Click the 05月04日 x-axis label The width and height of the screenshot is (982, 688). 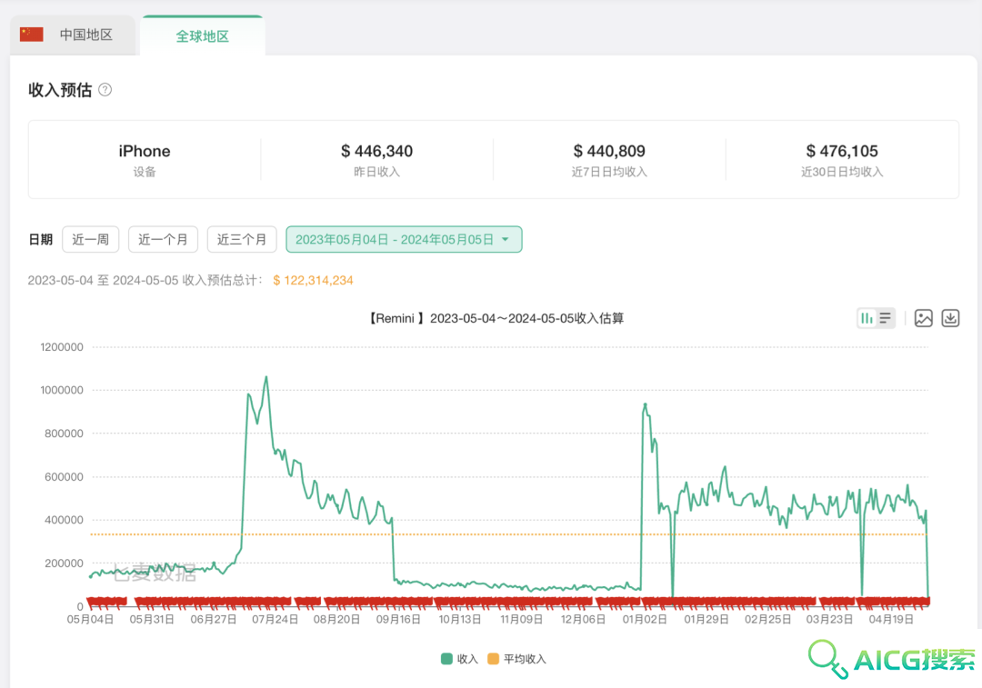click(90, 620)
